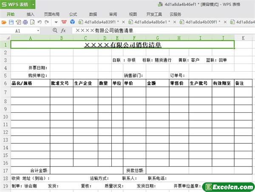Screen dimensions: 255x192
Task: Open the 云服务 tab
Action: [176, 14]
